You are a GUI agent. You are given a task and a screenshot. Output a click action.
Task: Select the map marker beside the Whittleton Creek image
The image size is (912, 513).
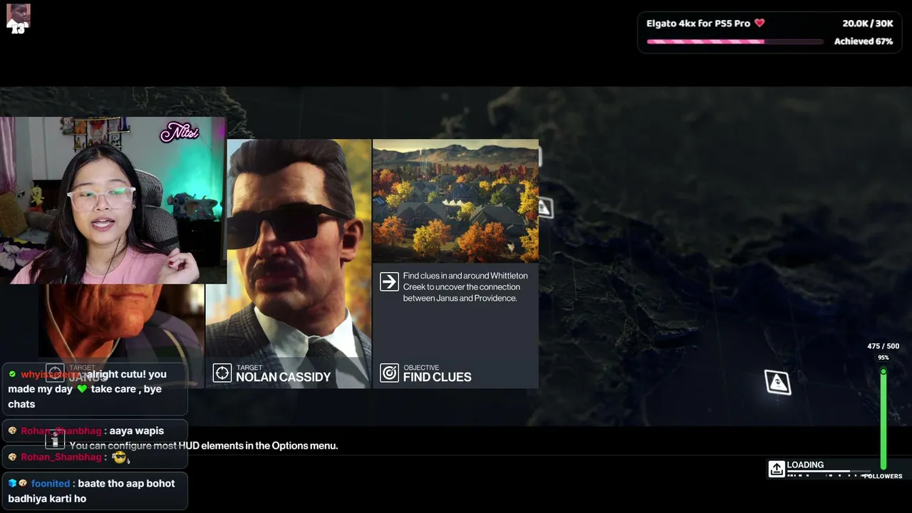click(x=545, y=208)
